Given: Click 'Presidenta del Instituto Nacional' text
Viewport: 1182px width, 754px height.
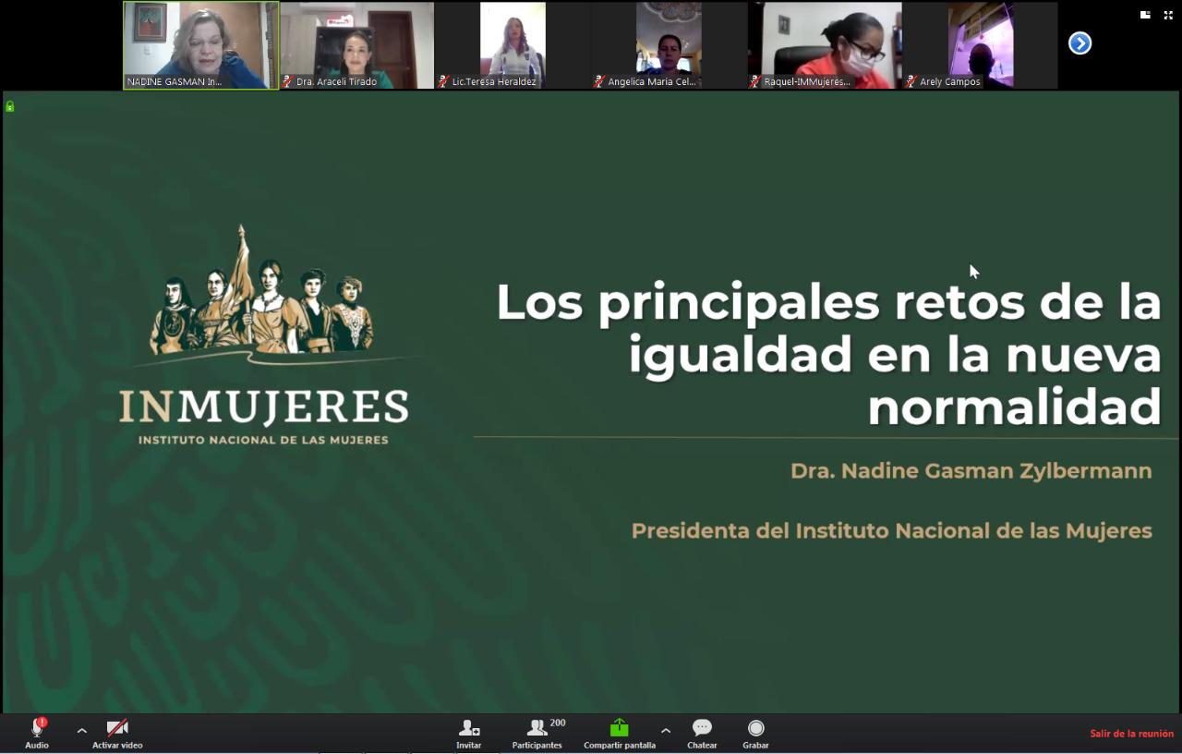Looking at the screenshot, I should [892, 531].
